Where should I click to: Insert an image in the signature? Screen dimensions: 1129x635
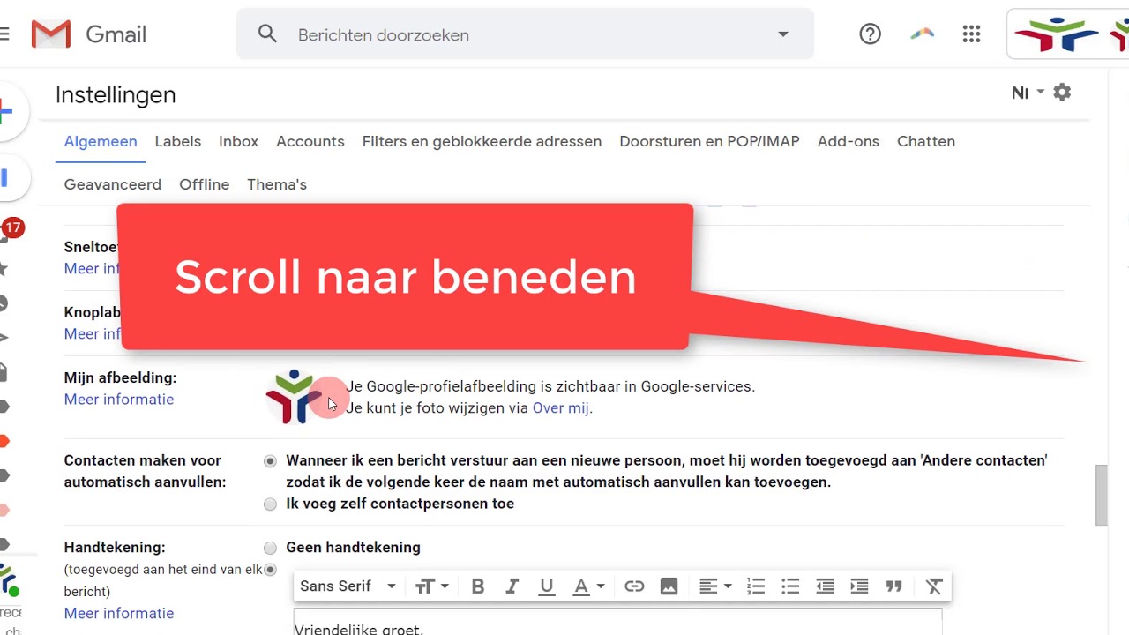669,586
